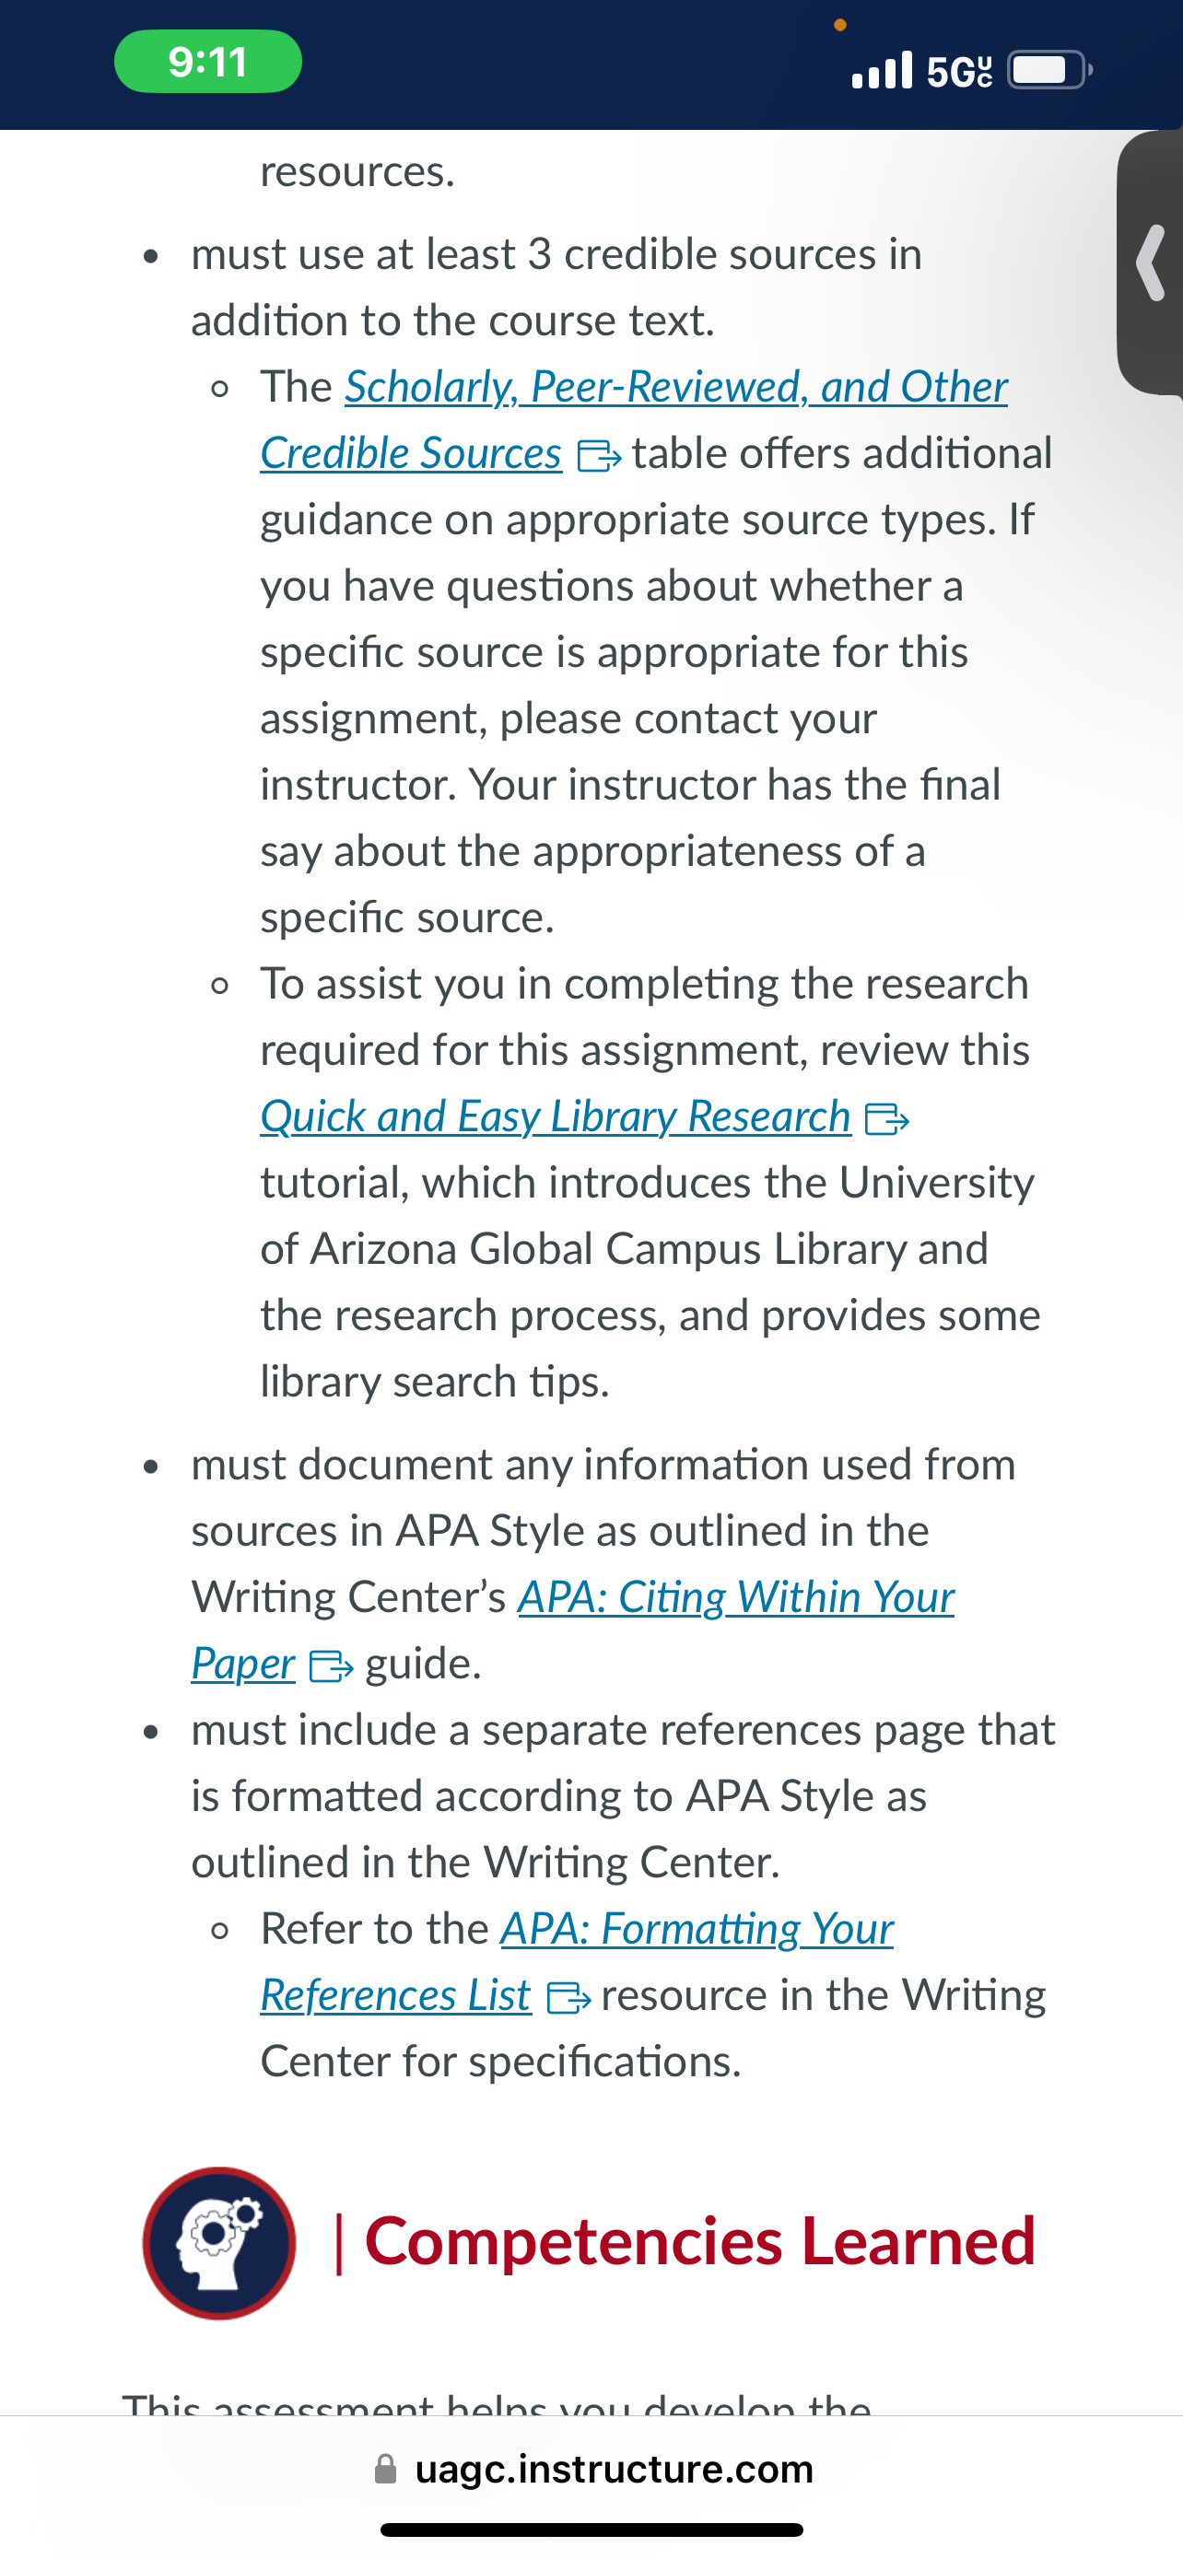Tap the Competencies Learned head-gears icon

click(219, 2243)
